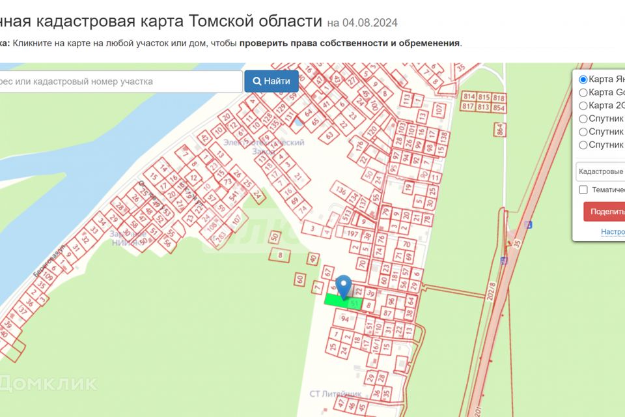Select cadastral plot number 94

(x=345, y=319)
